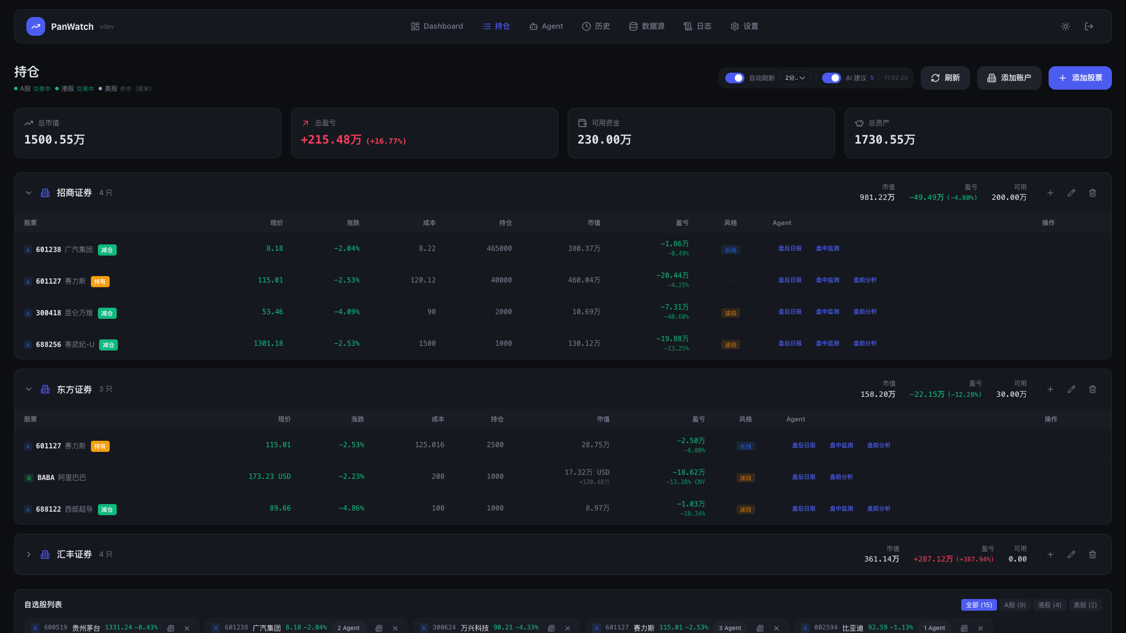
Task: Toggle the theme with the sun icon
Action: pyautogui.click(x=1066, y=26)
